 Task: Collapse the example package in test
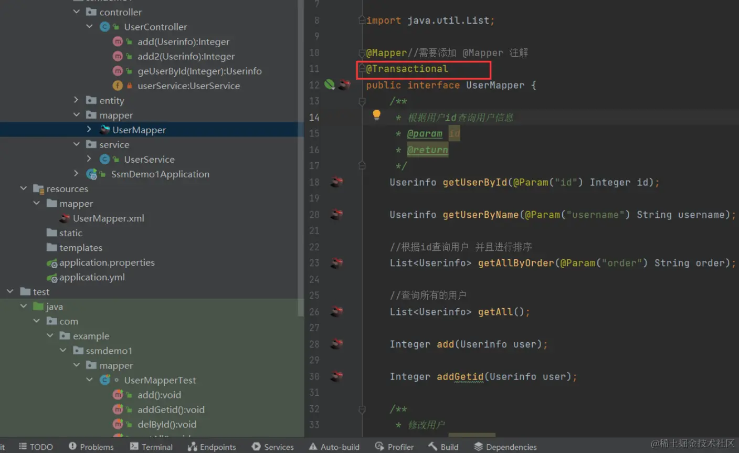tap(50, 335)
